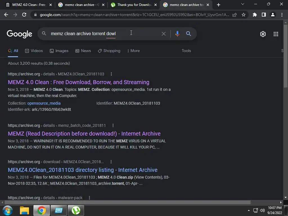
Task: Bookmark this page with the star
Action: pyautogui.click(x=244, y=15)
